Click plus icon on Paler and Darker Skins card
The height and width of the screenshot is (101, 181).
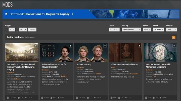coord(70,46)
